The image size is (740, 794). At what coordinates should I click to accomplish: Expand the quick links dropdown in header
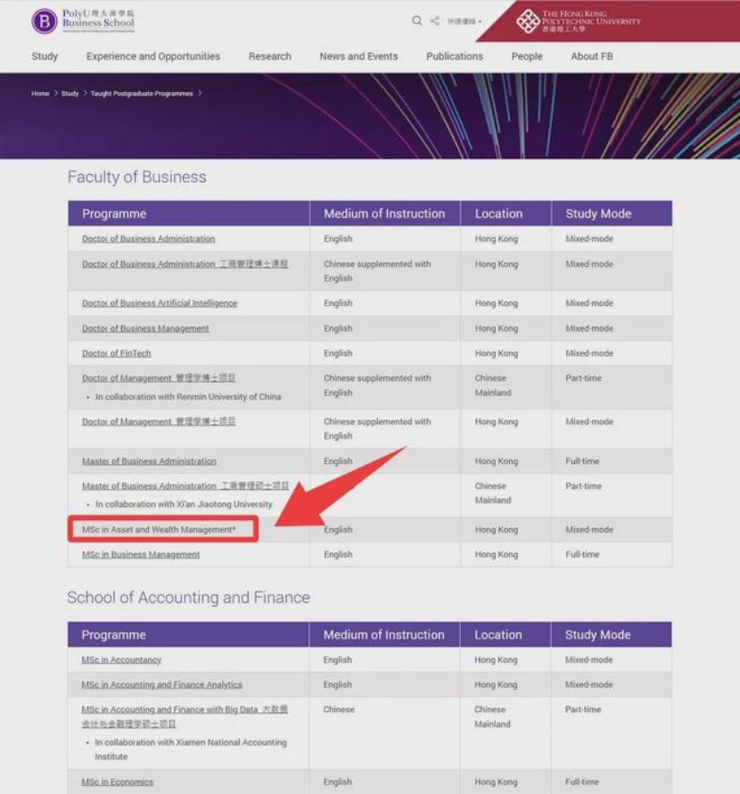(x=464, y=21)
